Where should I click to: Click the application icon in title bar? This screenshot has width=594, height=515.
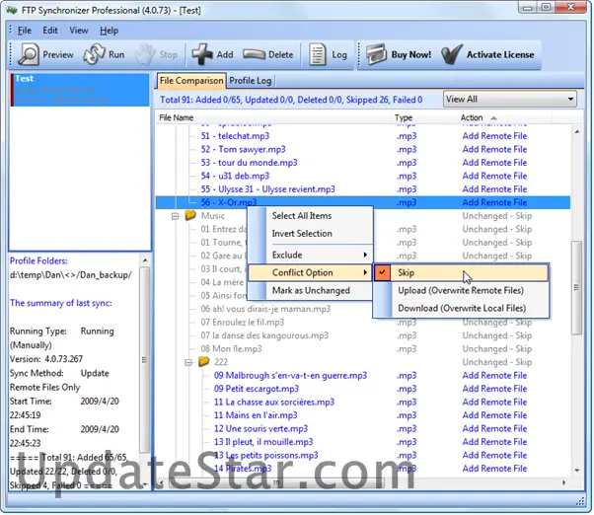[12, 10]
